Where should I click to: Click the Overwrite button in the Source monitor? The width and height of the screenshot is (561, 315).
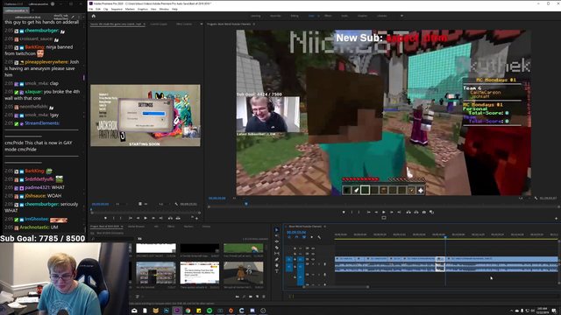click(178, 218)
